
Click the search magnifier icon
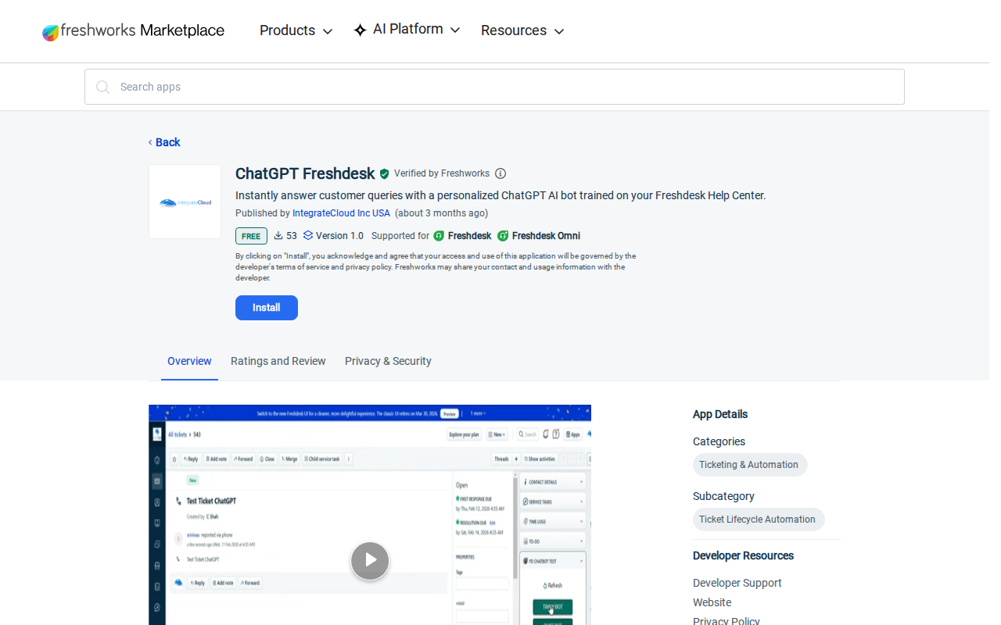coord(102,87)
